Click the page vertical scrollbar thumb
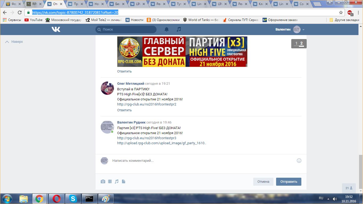This screenshot has height=204, width=363. point(361,171)
